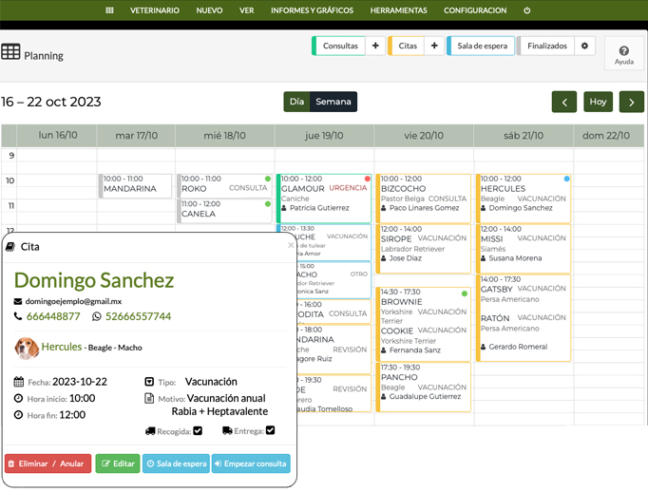Click the power icon in top menu
This screenshot has width=648, height=492.
coord(526,10)
